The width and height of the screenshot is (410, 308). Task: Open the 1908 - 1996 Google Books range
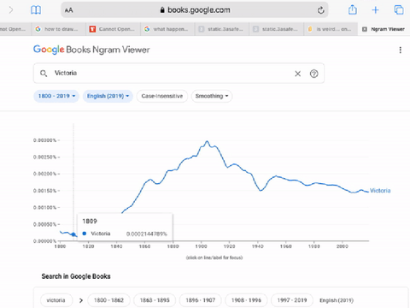click(246, 300)
